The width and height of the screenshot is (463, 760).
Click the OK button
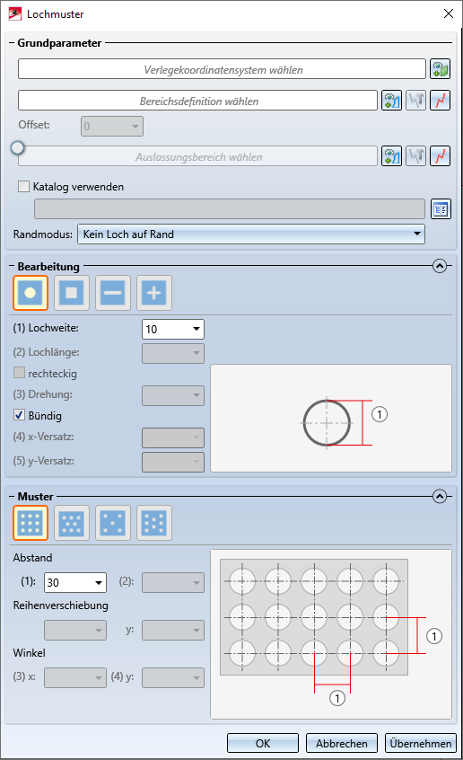[263, 743]
